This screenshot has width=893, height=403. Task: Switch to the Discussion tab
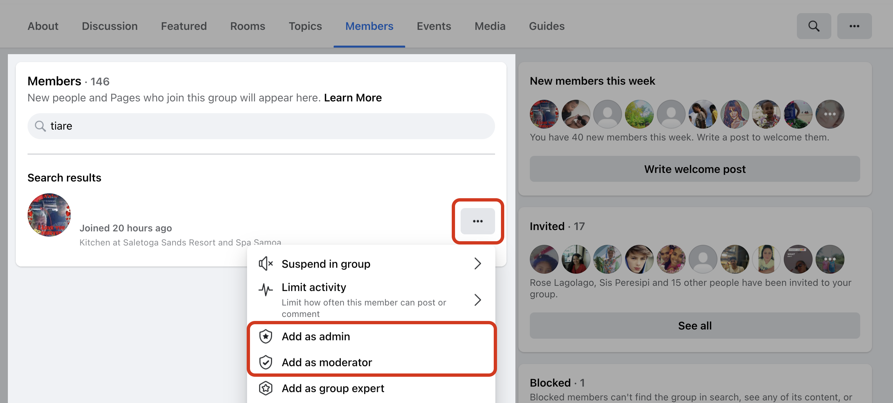(x=110, y=26)
